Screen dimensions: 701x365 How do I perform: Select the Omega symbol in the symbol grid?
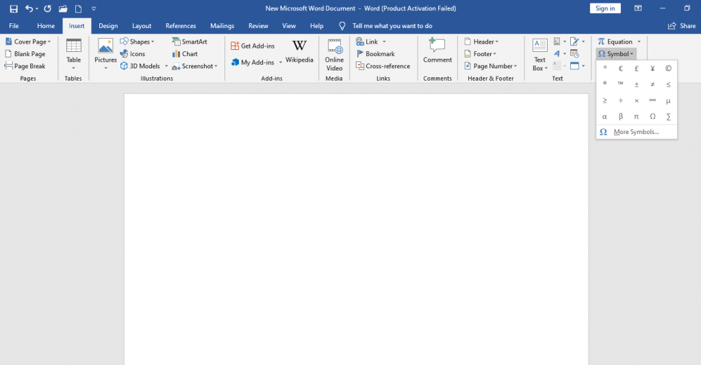coord(652,117)
